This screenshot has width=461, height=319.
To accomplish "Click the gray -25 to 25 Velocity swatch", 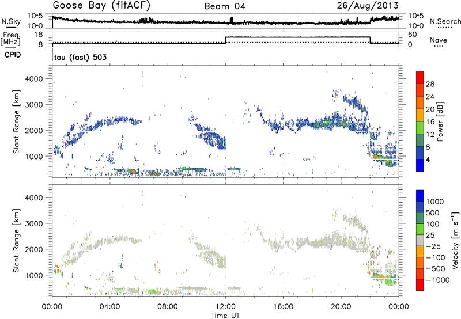I will coord(420,241).
